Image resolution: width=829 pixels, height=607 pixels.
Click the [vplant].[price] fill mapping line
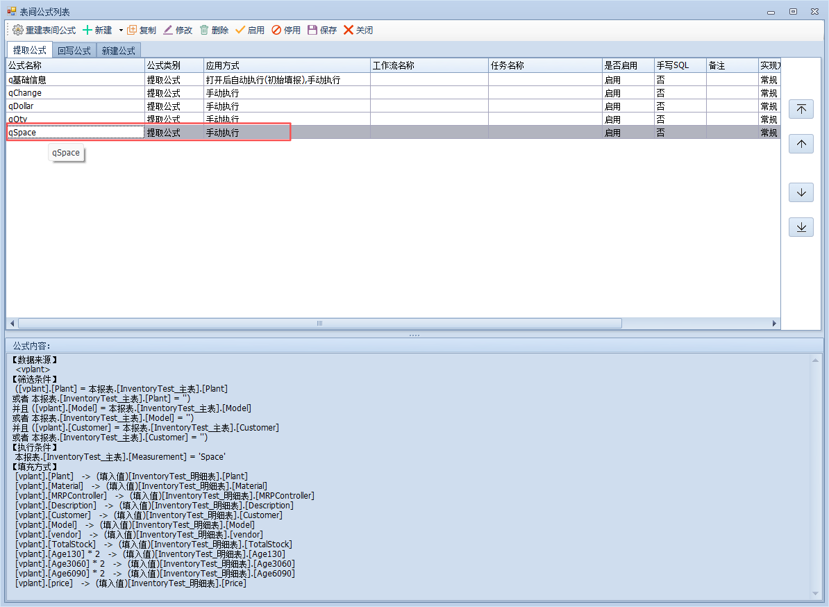click(x=131, y=583)
